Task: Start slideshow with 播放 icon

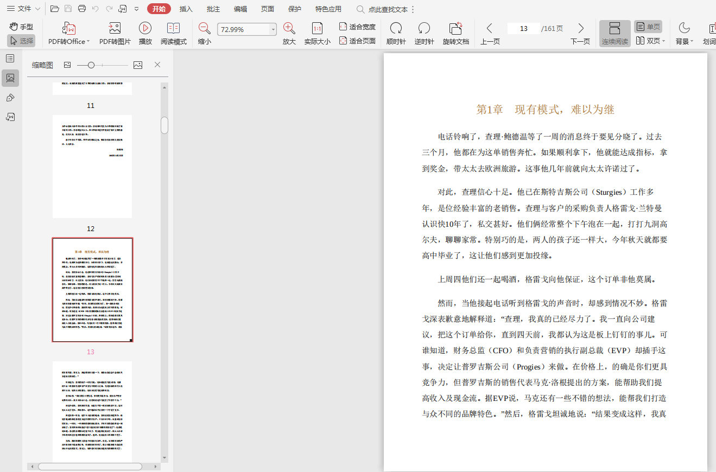Action: point(145,29)
